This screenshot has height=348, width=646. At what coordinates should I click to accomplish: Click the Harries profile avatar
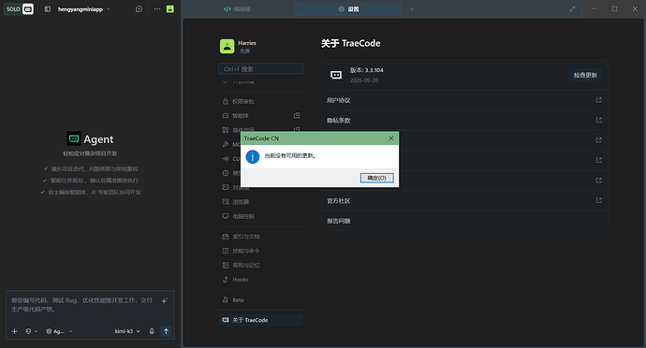[227, 47]
